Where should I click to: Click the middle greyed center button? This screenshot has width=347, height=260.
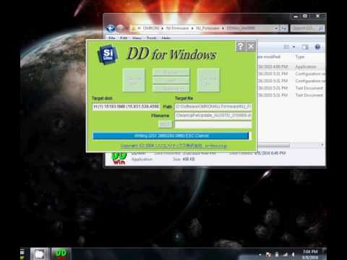[x=171, y=80]
